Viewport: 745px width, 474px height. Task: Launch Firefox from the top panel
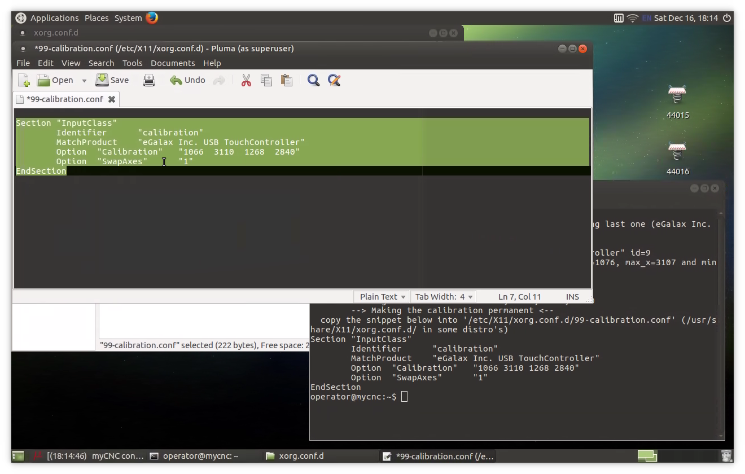pyautogui.click(x=152, y=17)
